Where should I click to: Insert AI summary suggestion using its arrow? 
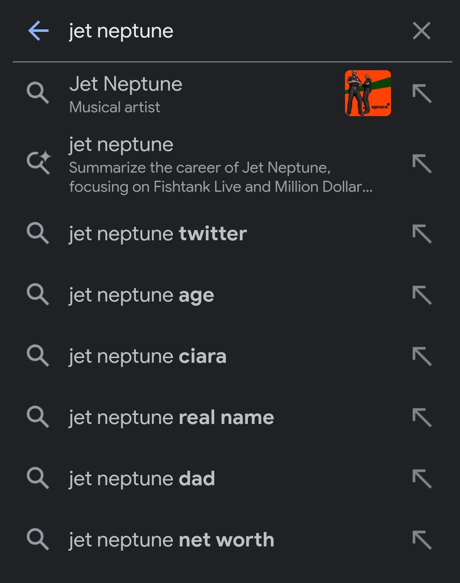click(422, 164)
